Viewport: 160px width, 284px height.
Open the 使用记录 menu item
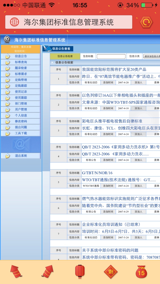[x=21, y=92]
